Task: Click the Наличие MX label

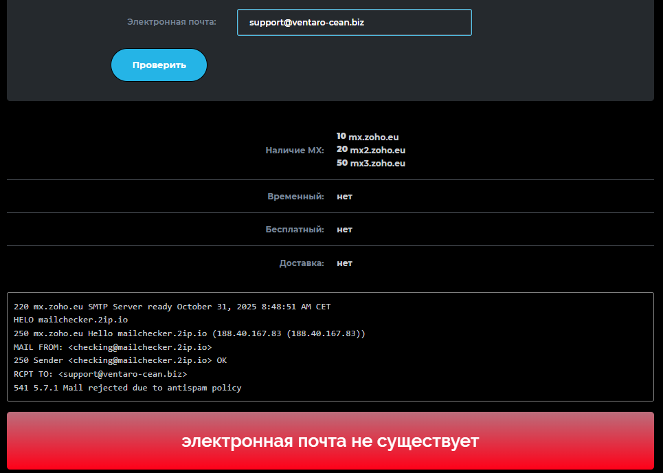Action: point(295,150)
